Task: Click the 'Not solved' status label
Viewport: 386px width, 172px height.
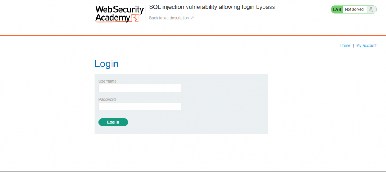Action: click(354, 9)
